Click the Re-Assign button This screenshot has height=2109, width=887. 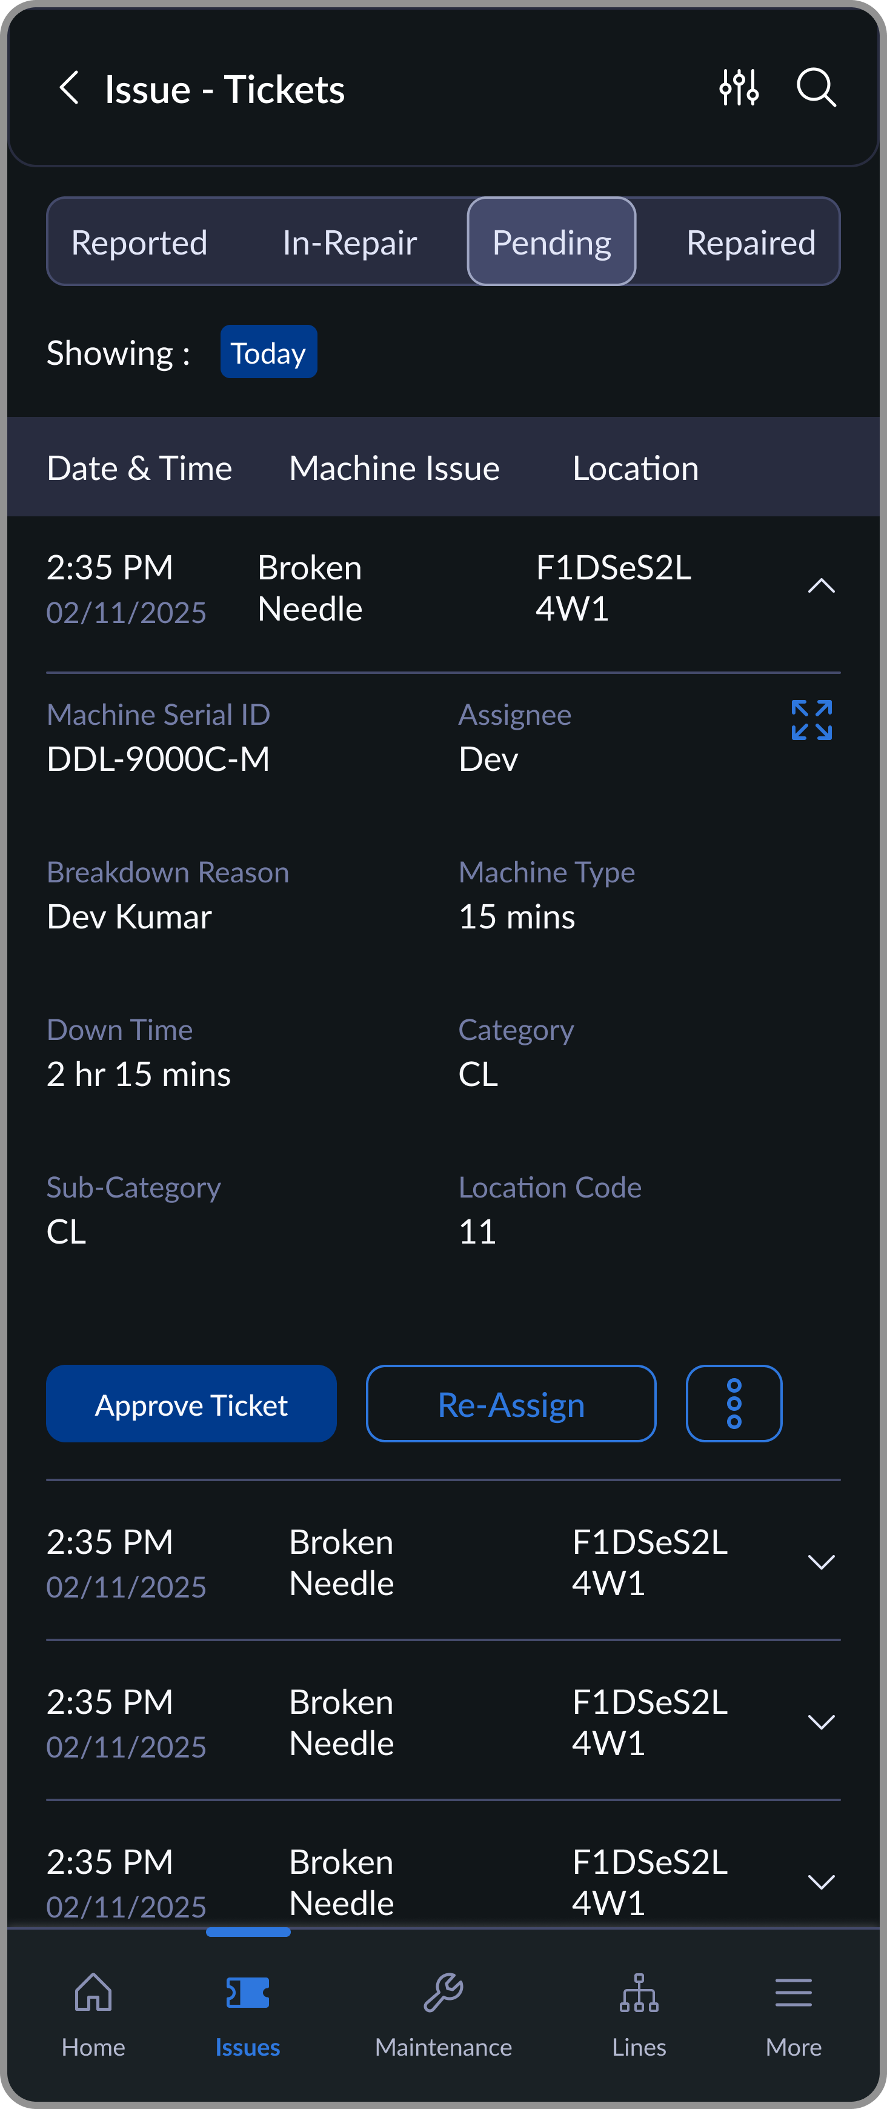511,1403
